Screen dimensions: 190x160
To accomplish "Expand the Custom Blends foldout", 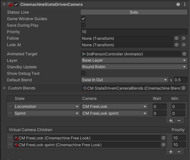I will pyautogui.click(x=4, y=88).
